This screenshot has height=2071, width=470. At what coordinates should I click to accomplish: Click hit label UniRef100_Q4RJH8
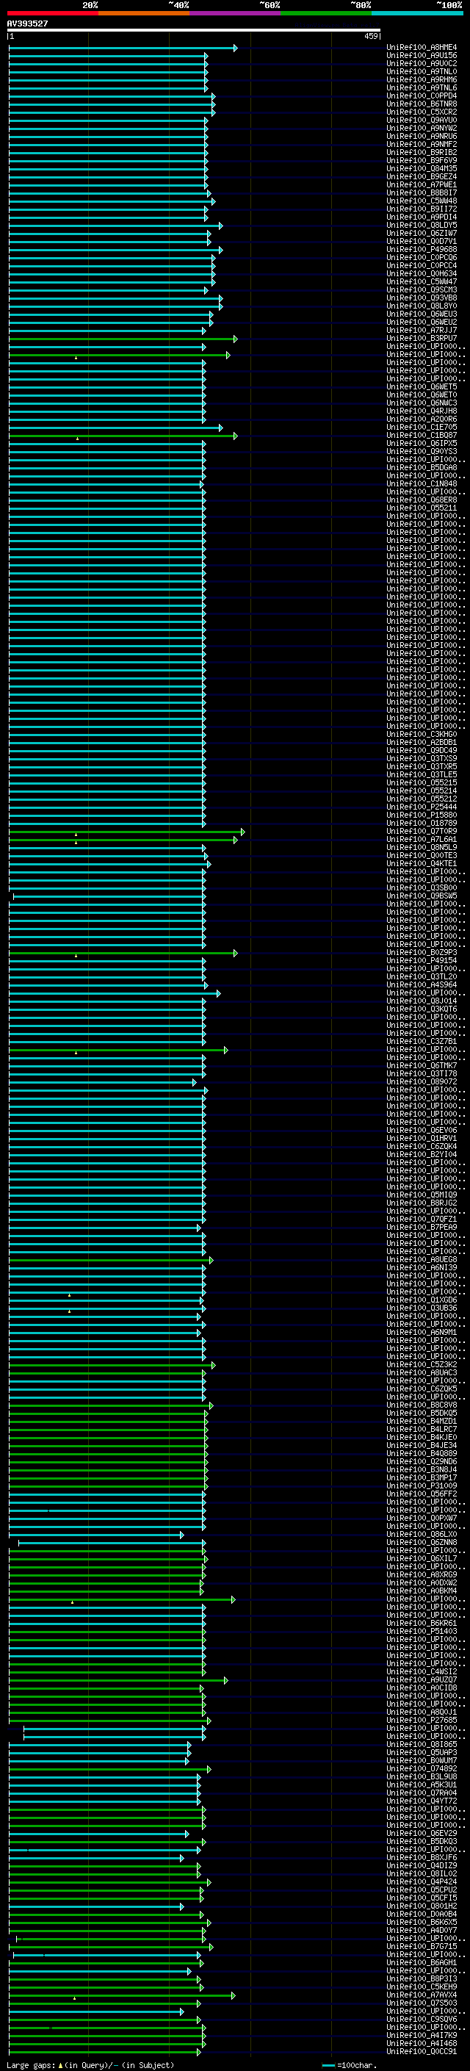point(421,411)
